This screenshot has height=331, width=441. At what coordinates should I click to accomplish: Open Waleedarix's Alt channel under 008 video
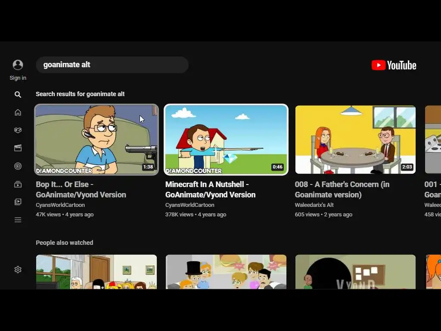[314, 205]
